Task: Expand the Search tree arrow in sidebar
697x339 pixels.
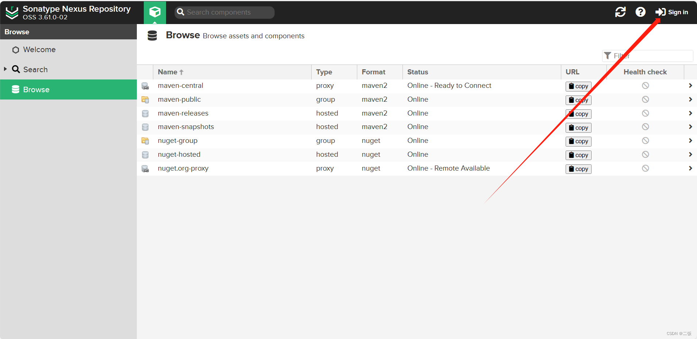Action: 5,69
